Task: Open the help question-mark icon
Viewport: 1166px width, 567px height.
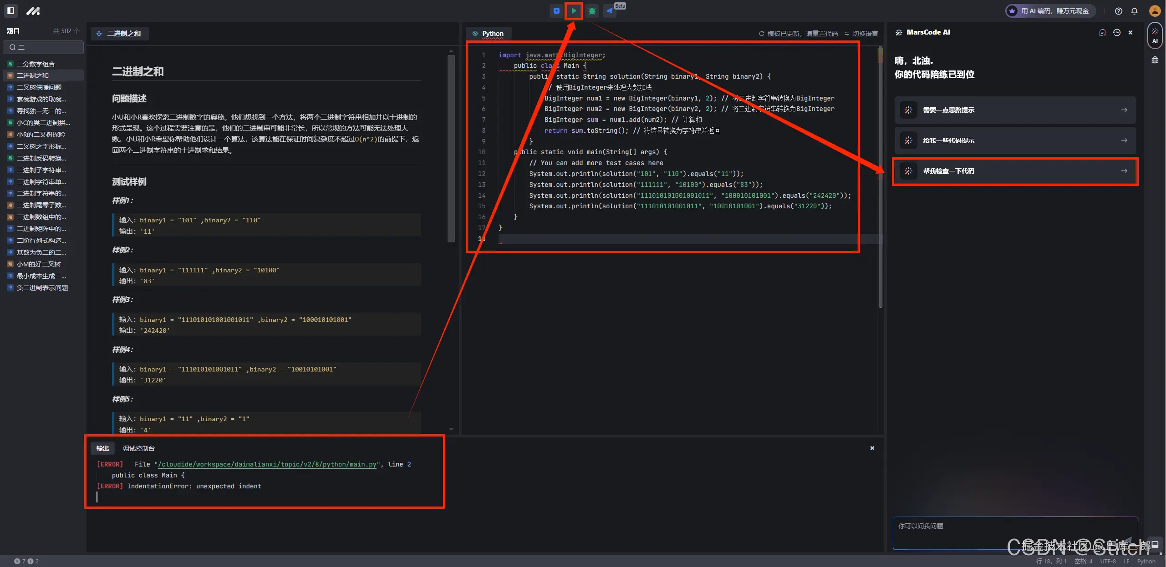Action: pyautogui.click(x=1118, y=11)
